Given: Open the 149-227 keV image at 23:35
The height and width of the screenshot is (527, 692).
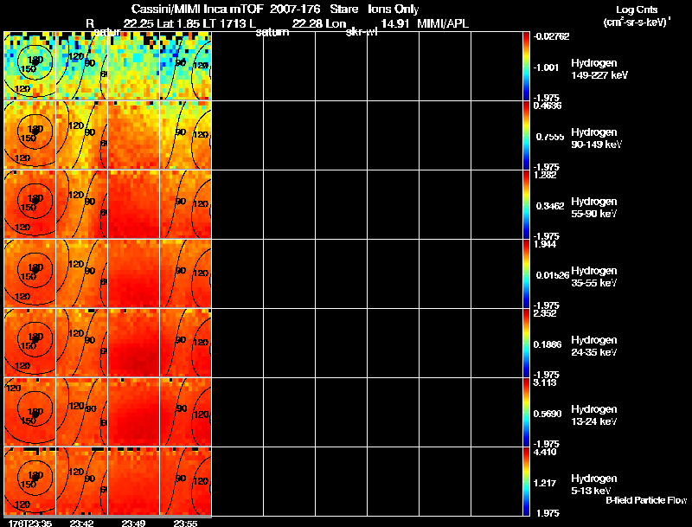Looking at the screenshot, I should click(29, 67).
